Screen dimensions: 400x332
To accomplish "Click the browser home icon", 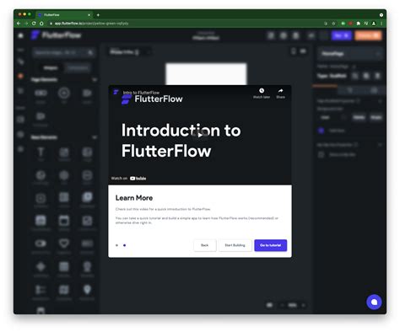I will click(x=41, y=24).
